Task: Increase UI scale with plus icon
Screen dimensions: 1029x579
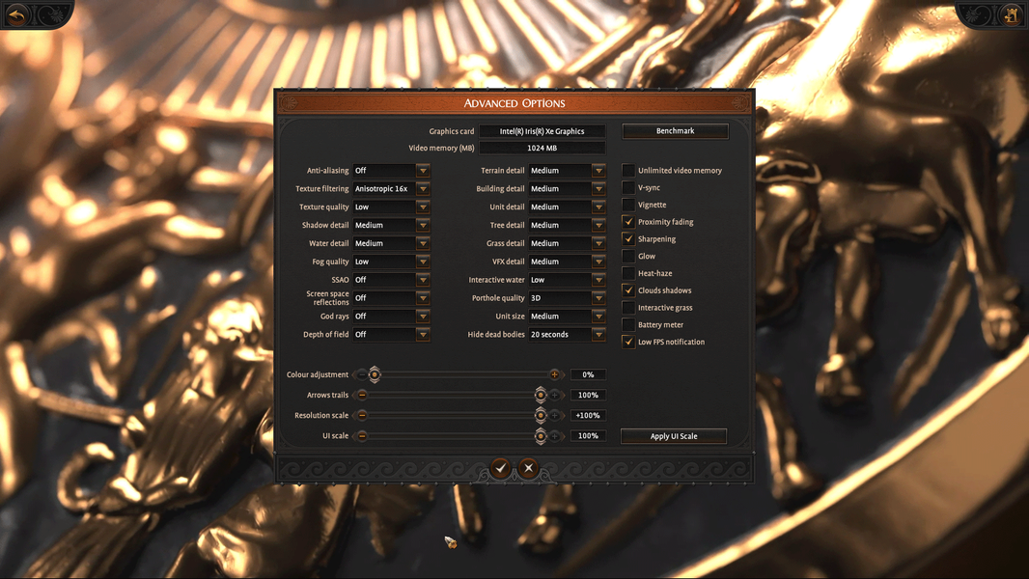Action: coord(554,435)
